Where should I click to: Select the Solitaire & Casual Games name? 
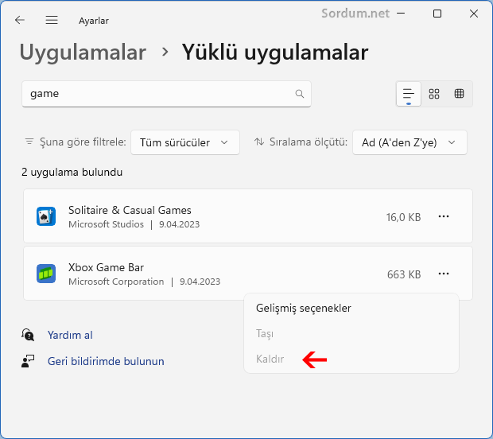130,210
